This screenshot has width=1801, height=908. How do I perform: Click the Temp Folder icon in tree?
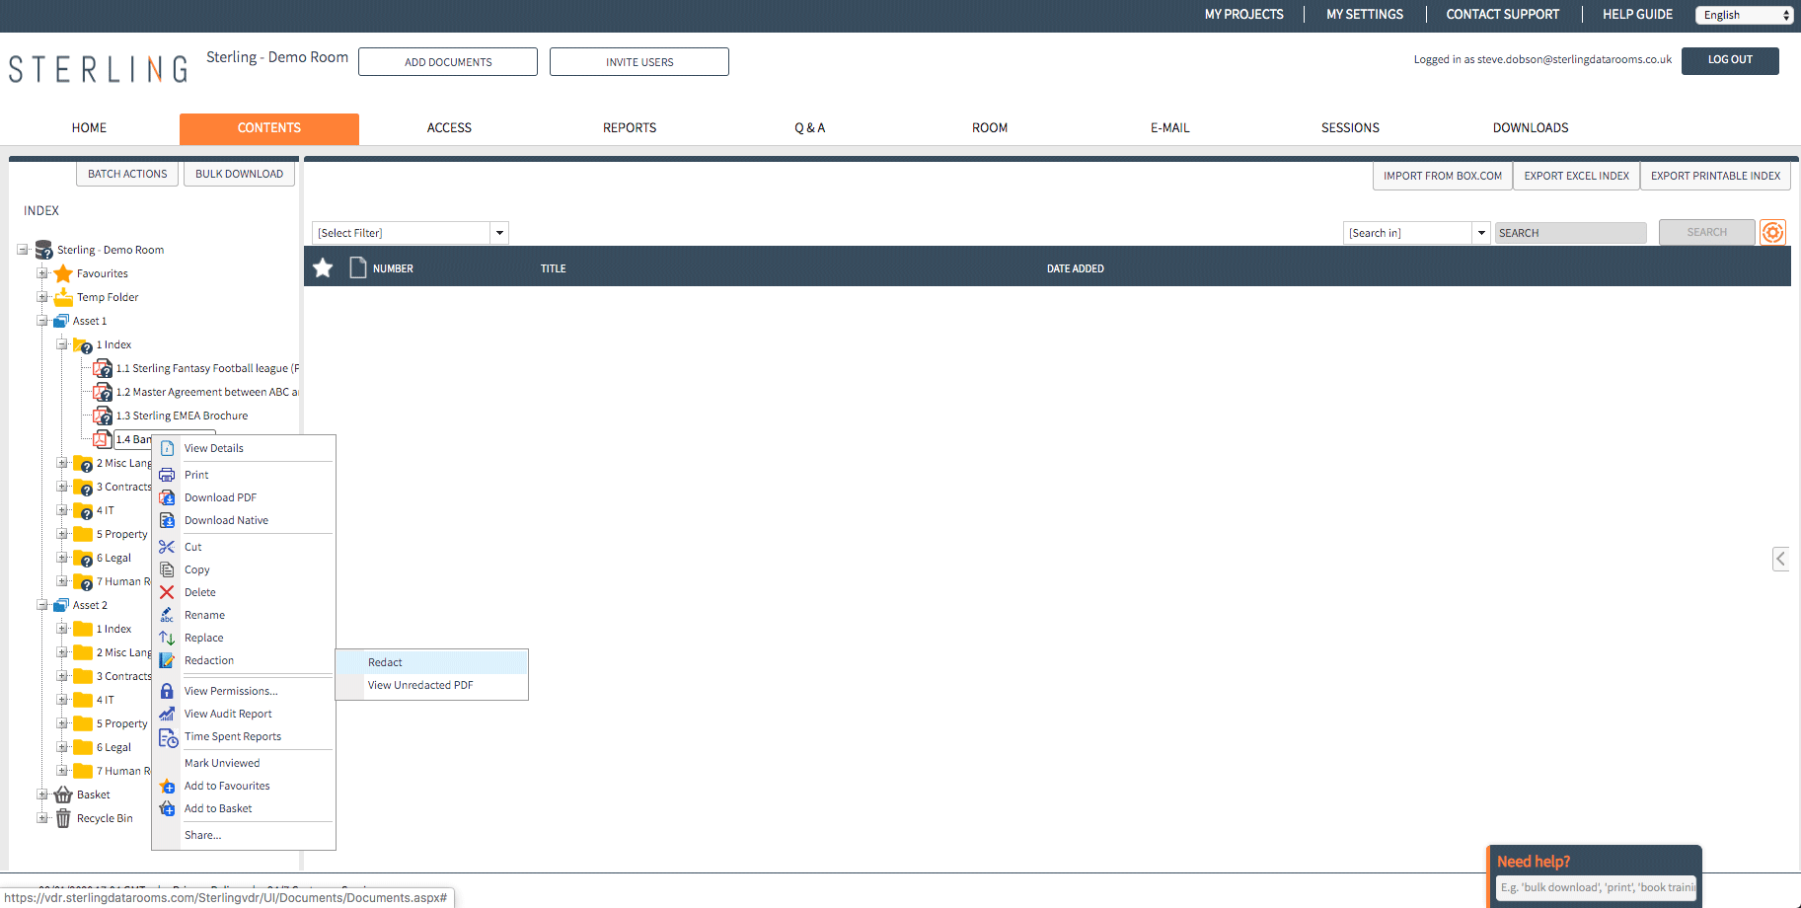63,297
